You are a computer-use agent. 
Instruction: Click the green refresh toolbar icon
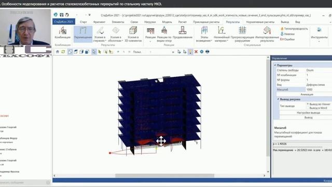coord(63,52)
